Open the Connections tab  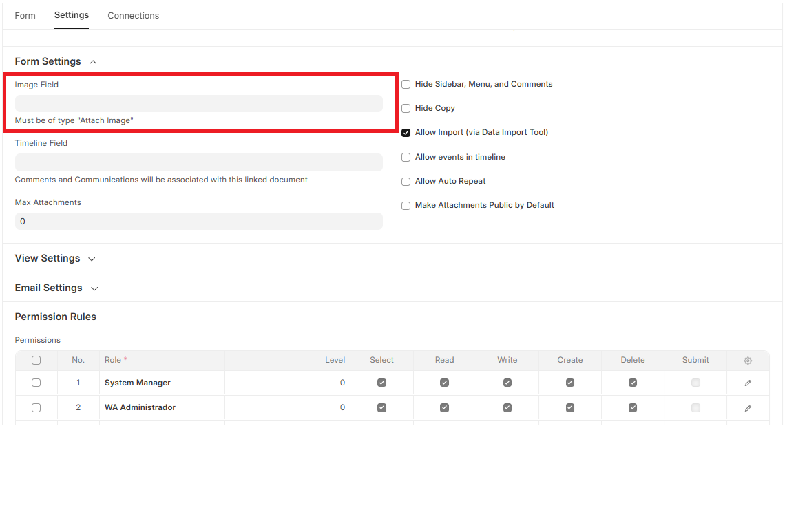coord(133,15)
